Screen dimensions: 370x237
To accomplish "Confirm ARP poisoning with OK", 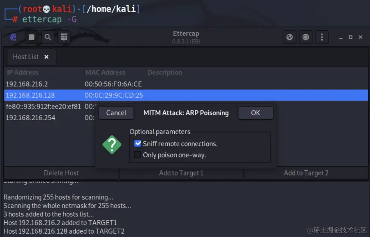I will tap(256, 113).
